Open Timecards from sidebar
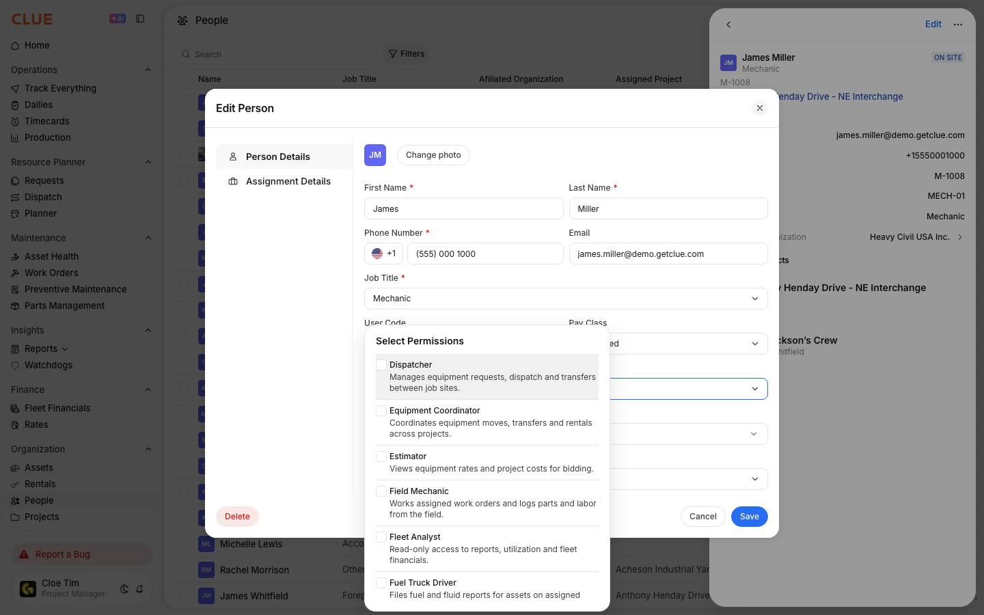 point(46,121)
